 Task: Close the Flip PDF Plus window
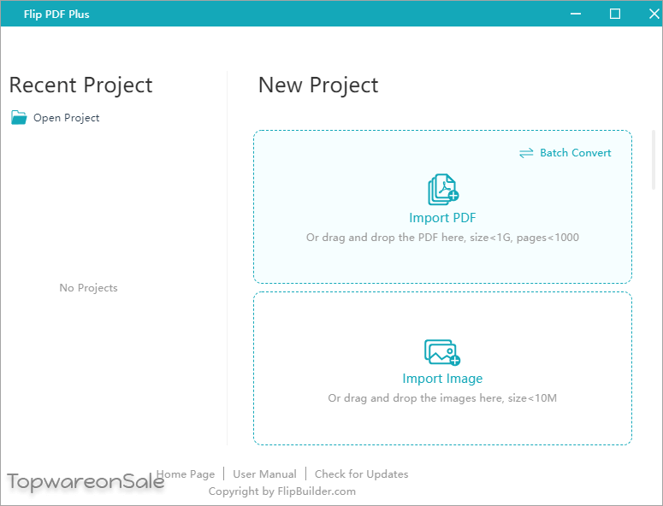click(654, 14)
